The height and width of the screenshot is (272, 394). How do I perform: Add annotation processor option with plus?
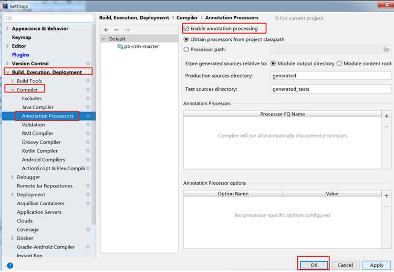click(x=387, y=195)
